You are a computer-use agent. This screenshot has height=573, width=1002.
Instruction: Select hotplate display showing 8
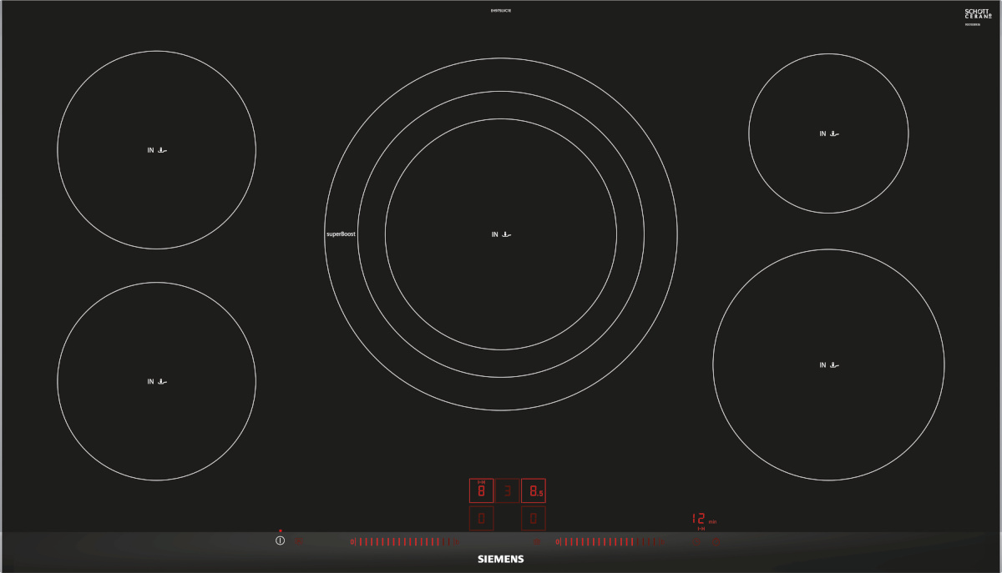tap(480, 491)
